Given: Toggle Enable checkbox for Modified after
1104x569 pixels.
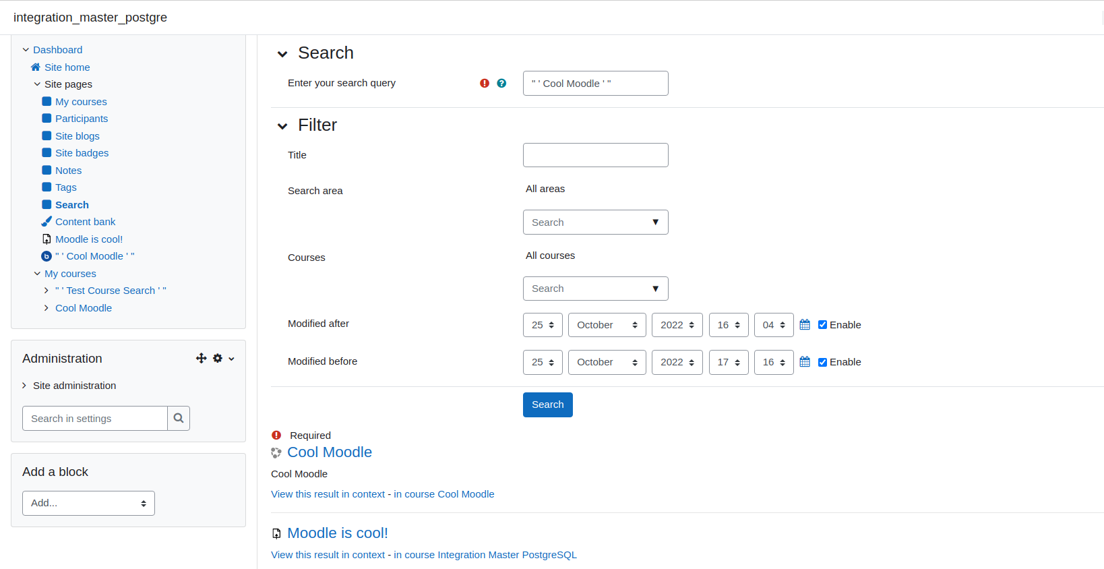Looking at the screenshot, I should pyautogui.click(x=822, y=324).
